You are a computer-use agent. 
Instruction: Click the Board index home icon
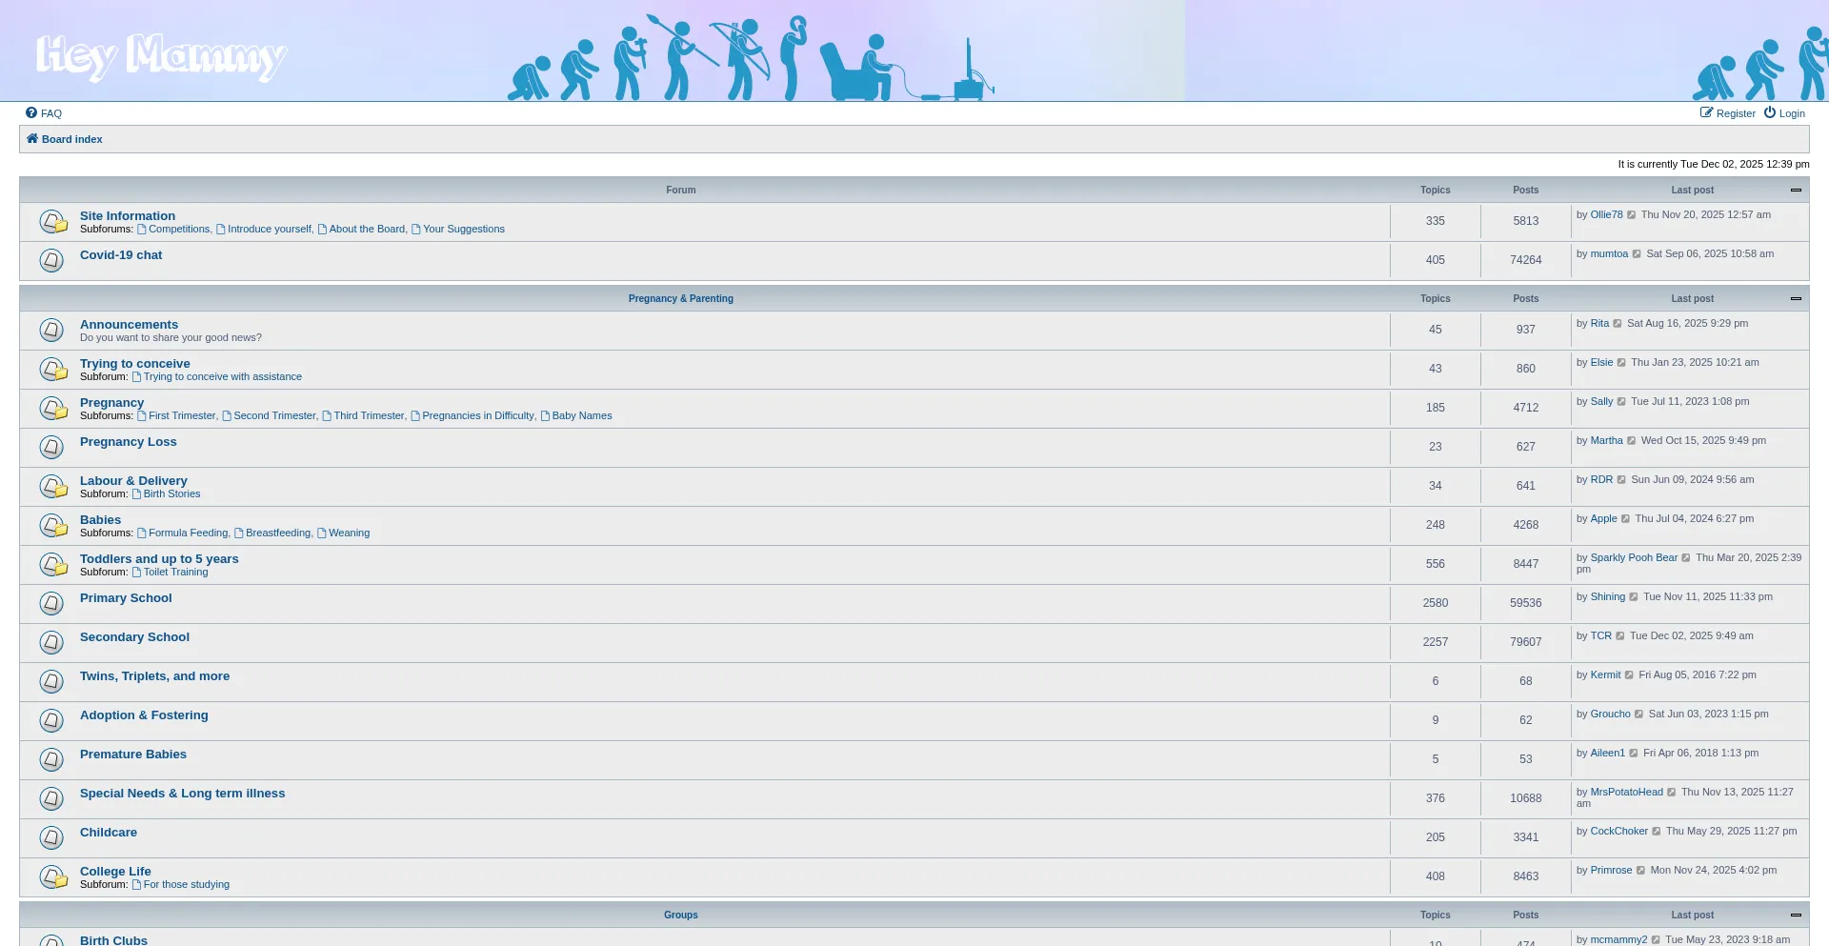tap(32, 139)
